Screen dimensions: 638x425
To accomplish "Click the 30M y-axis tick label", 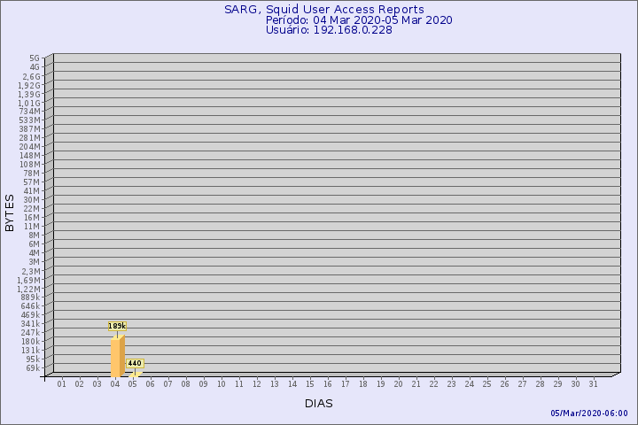I will click(x=32, y=200).
